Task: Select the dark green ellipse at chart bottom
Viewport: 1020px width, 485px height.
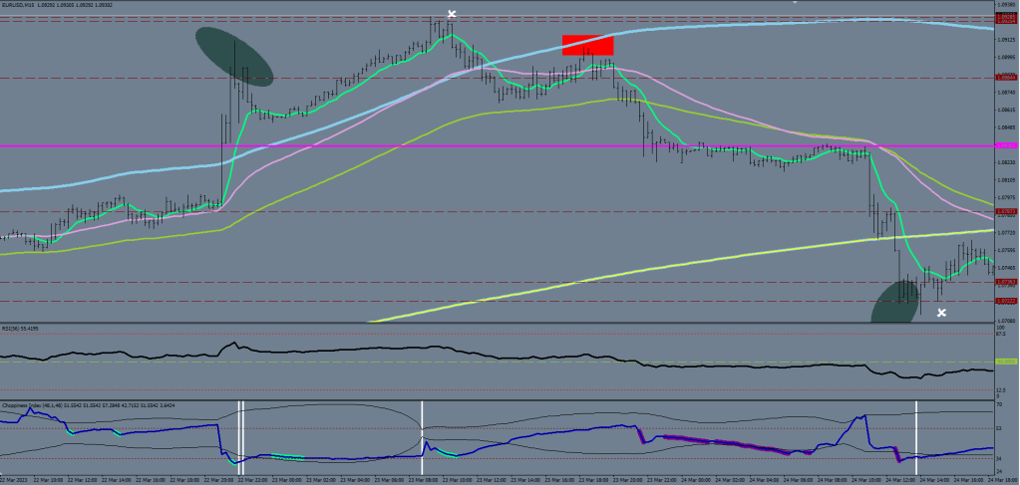Action: click(894, 305)
